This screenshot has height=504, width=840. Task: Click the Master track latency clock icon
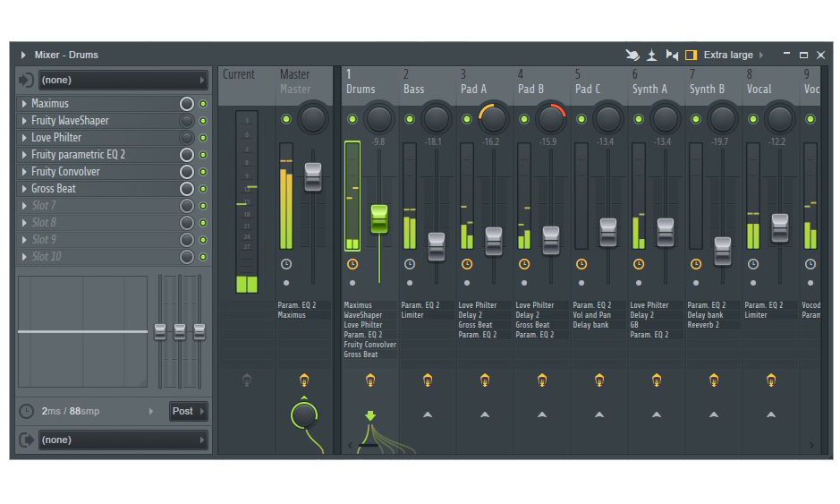286,264
